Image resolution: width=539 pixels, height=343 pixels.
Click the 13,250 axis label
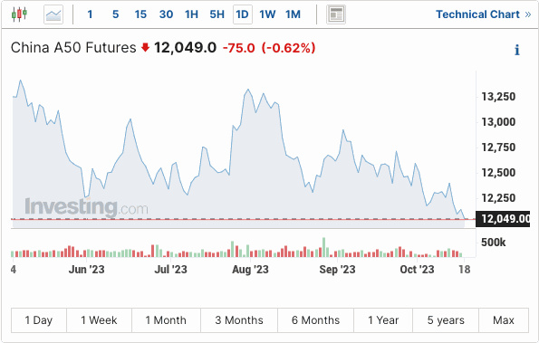coord(498,97)
